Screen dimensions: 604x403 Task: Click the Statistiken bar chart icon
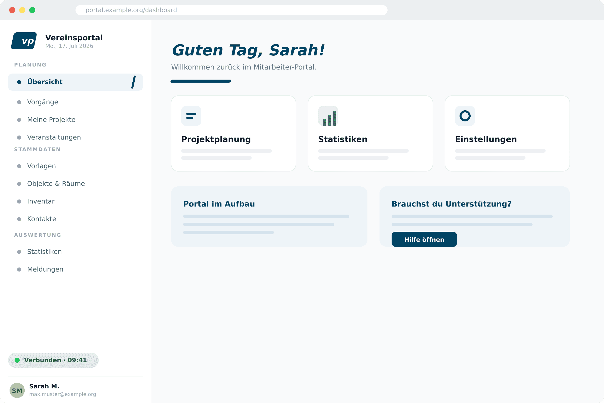(x=328, y=116)
